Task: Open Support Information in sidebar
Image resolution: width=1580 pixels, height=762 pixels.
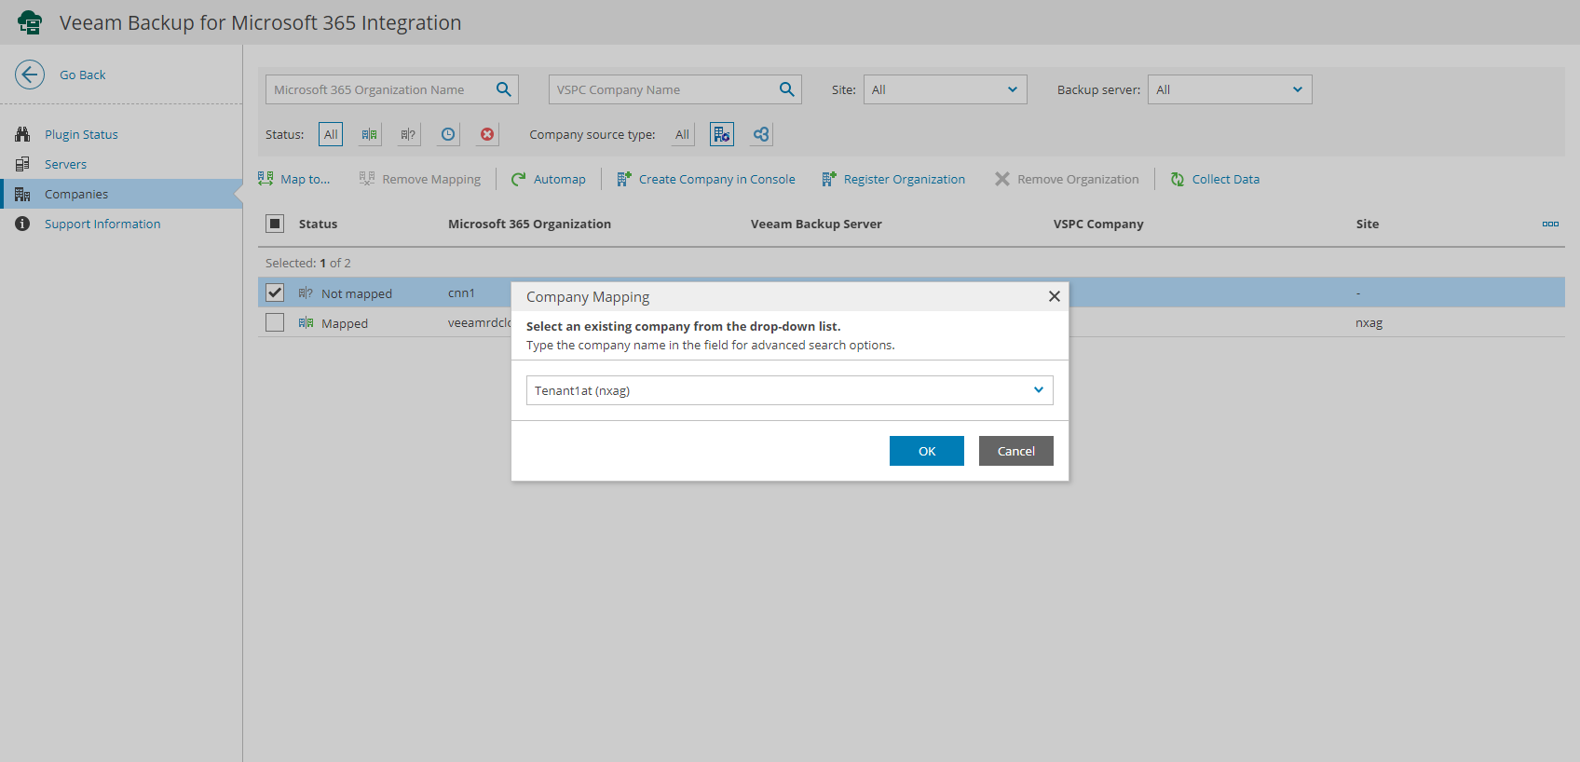Action: point(102,224)
